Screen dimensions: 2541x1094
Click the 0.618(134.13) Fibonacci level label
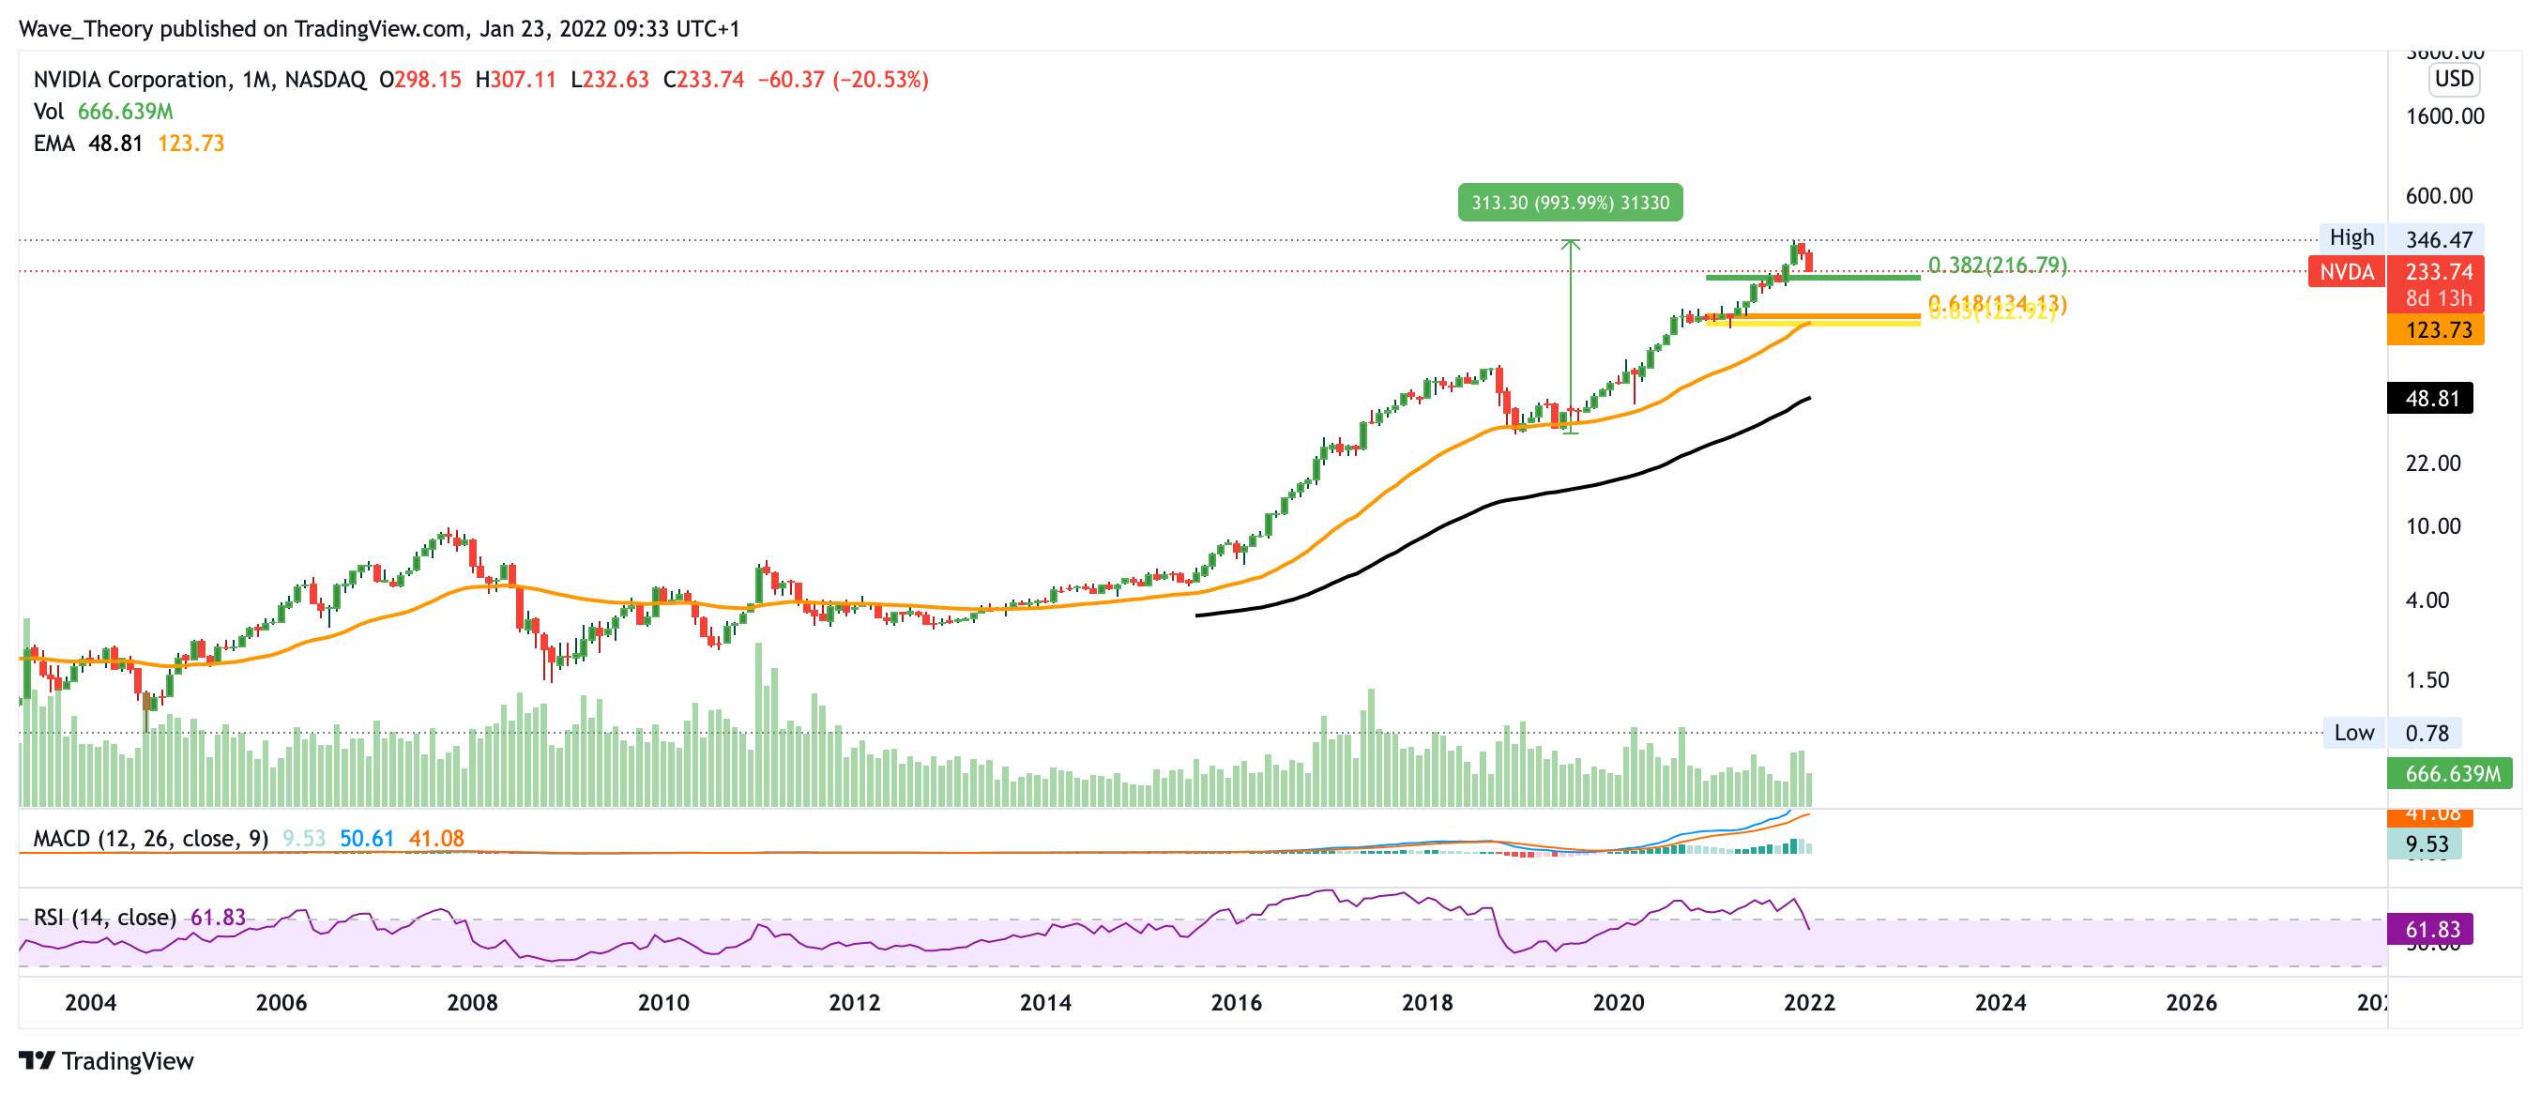pos(1997,302)
